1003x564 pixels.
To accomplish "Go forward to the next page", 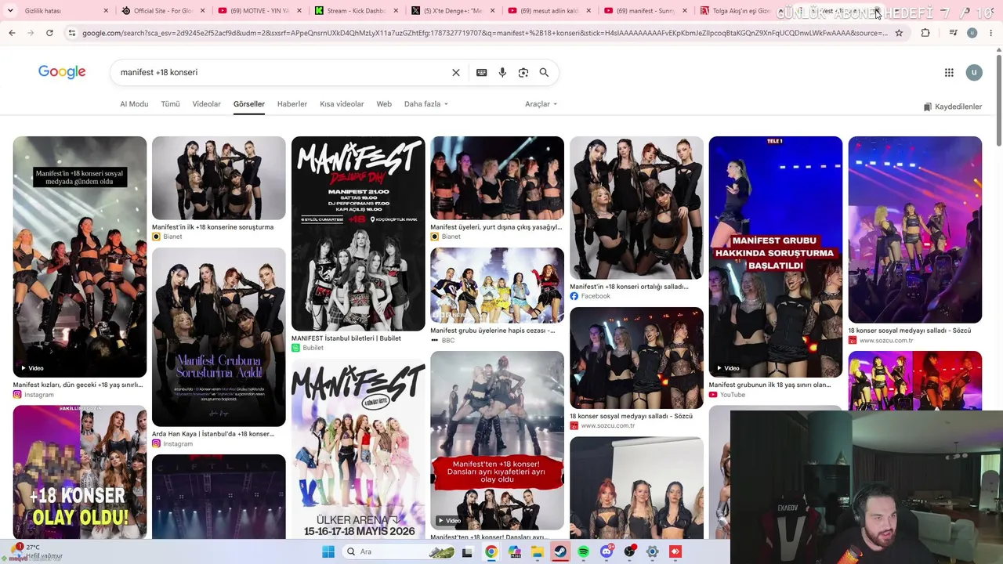I will pyautogui.click(x=31, y=33).
